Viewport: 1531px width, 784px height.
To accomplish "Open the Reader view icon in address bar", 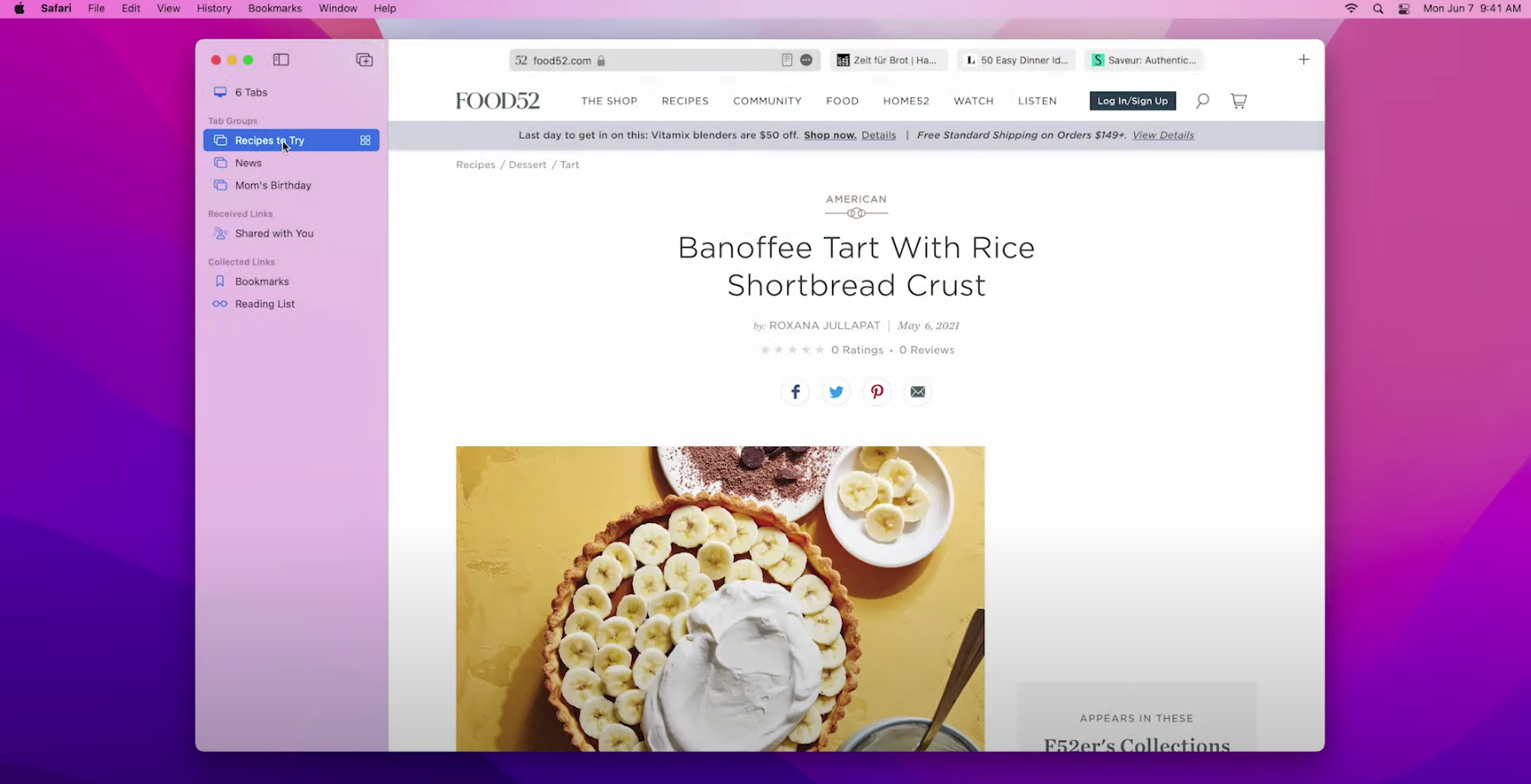I will tap(787, 60).
